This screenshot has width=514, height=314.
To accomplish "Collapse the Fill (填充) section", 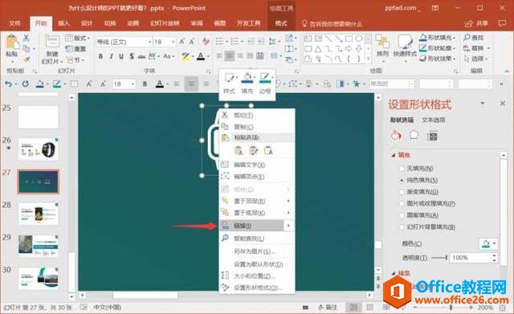I will point(394,155).
